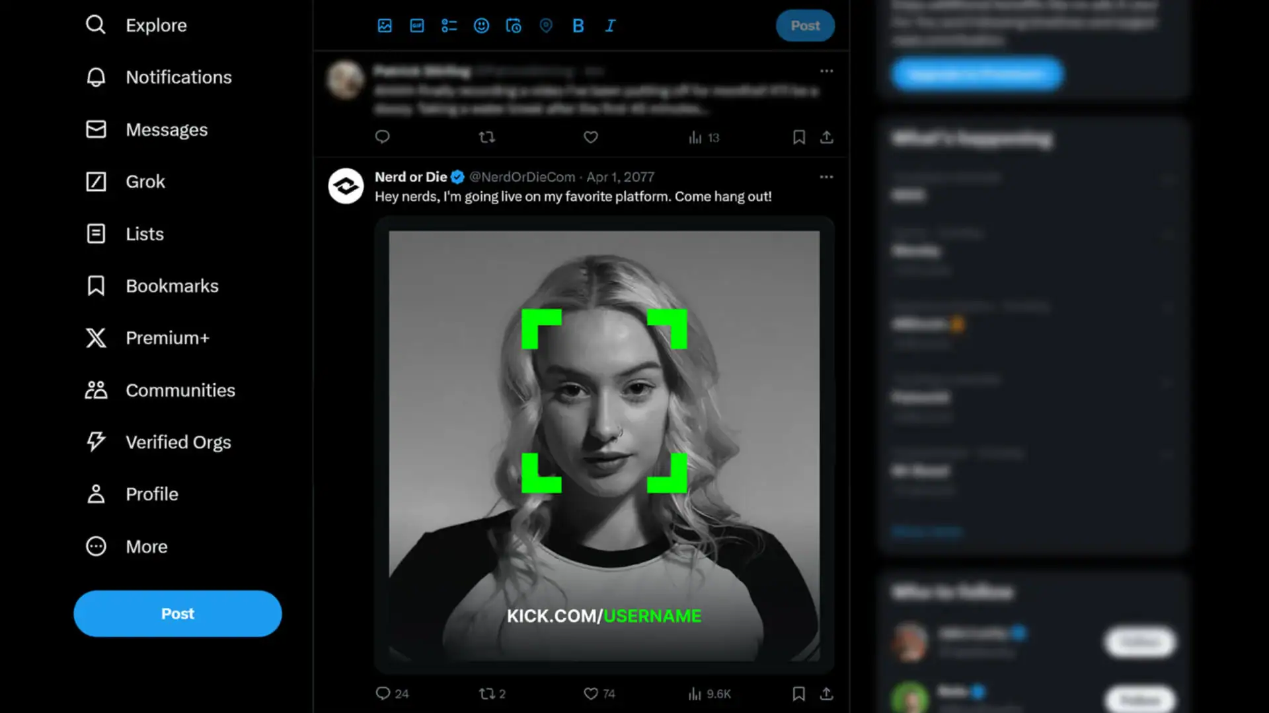Open the blurred top post author avatar
The image size is (1269, 713).
346,80
